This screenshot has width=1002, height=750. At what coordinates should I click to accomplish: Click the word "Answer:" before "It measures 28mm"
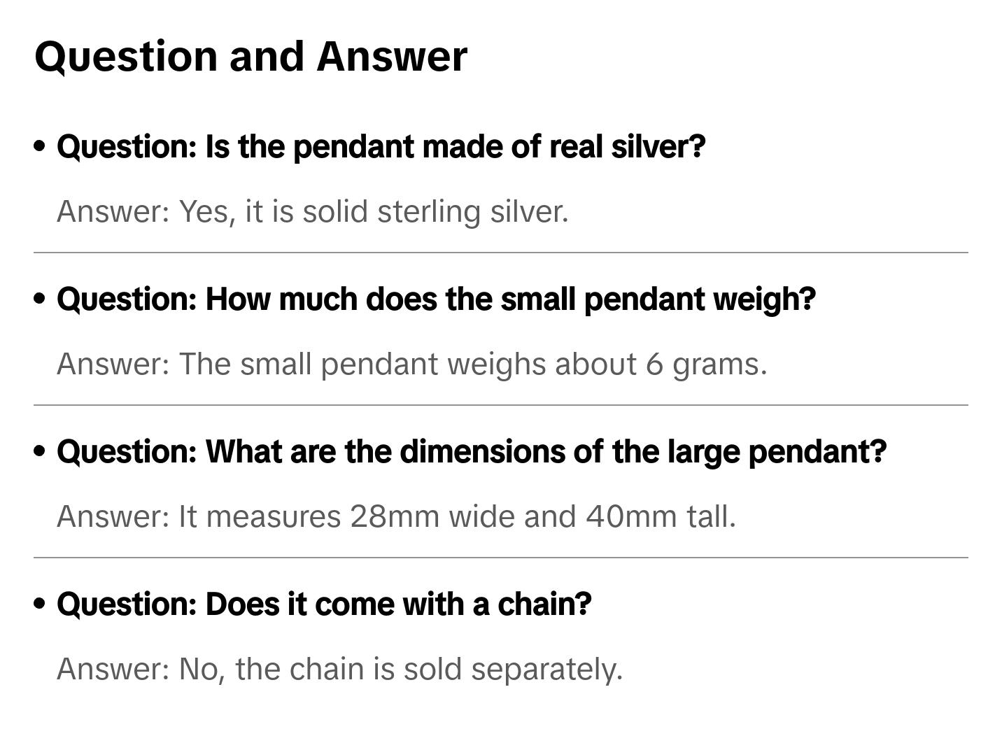[x=113, y=516]
